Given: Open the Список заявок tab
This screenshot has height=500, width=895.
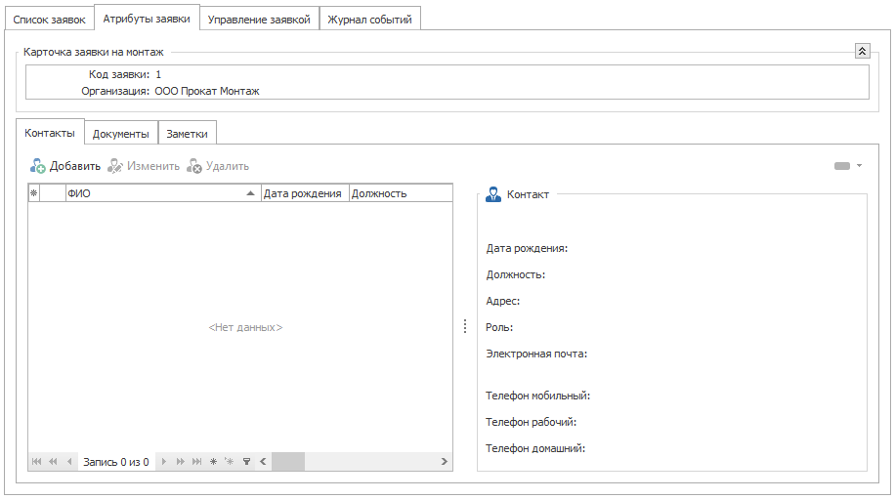Looking at the screenshot, I should (x=49, y=20).
